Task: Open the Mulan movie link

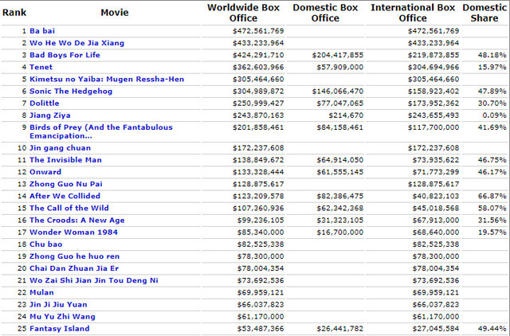Action: click(x=41, y=292)
